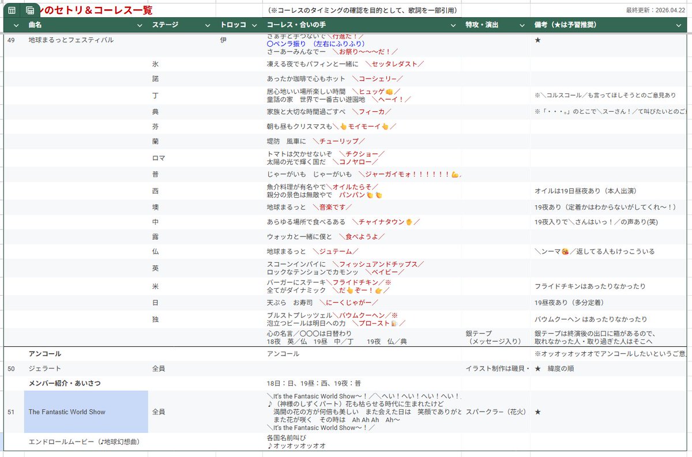The height and width of the screenshot is (457, 692).
Task: Select stage cell ロマ
Action: (182, 158)
